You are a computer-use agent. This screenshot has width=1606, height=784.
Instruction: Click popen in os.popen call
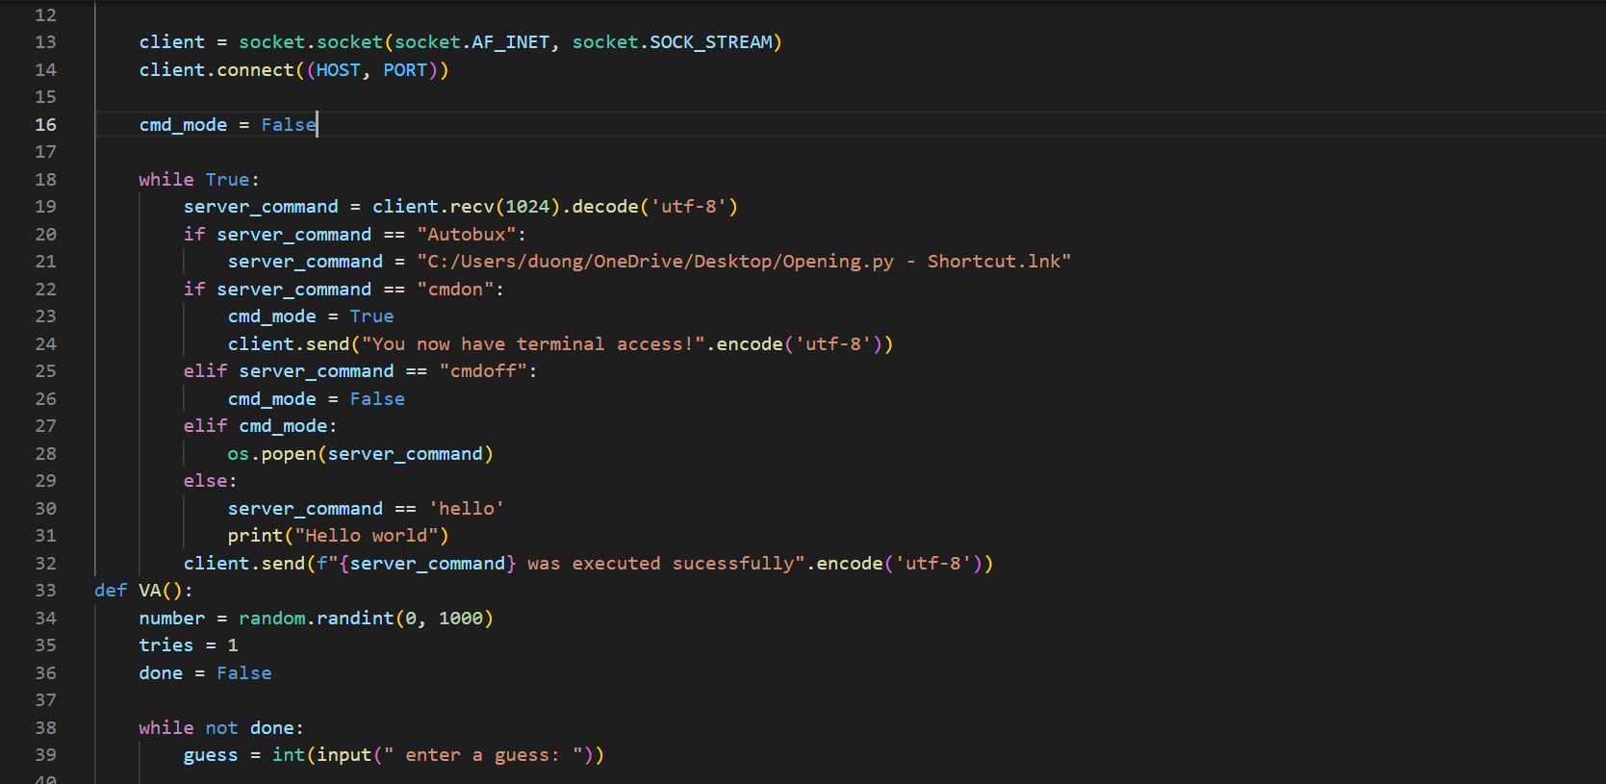click(x=289, y=454)
